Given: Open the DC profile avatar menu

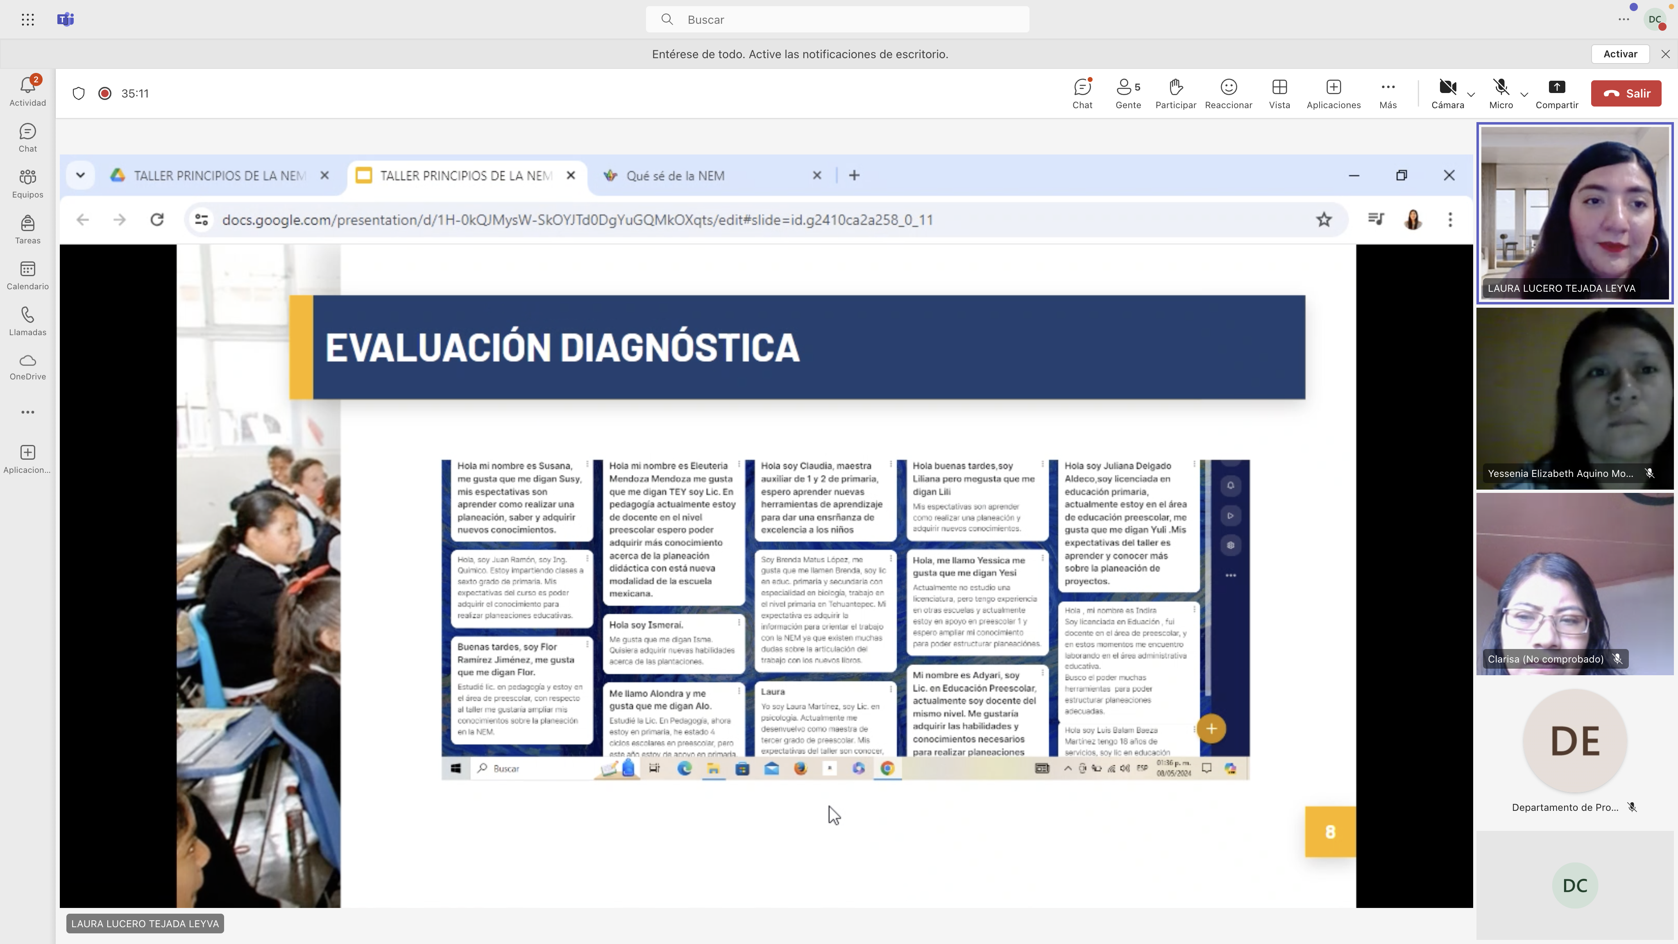Looking at the screenshot, I should point(1655,20).
